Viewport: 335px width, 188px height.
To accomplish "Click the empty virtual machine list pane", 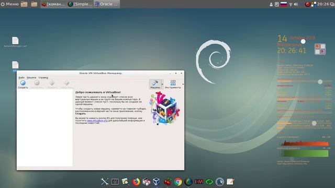I will [44, 127].
